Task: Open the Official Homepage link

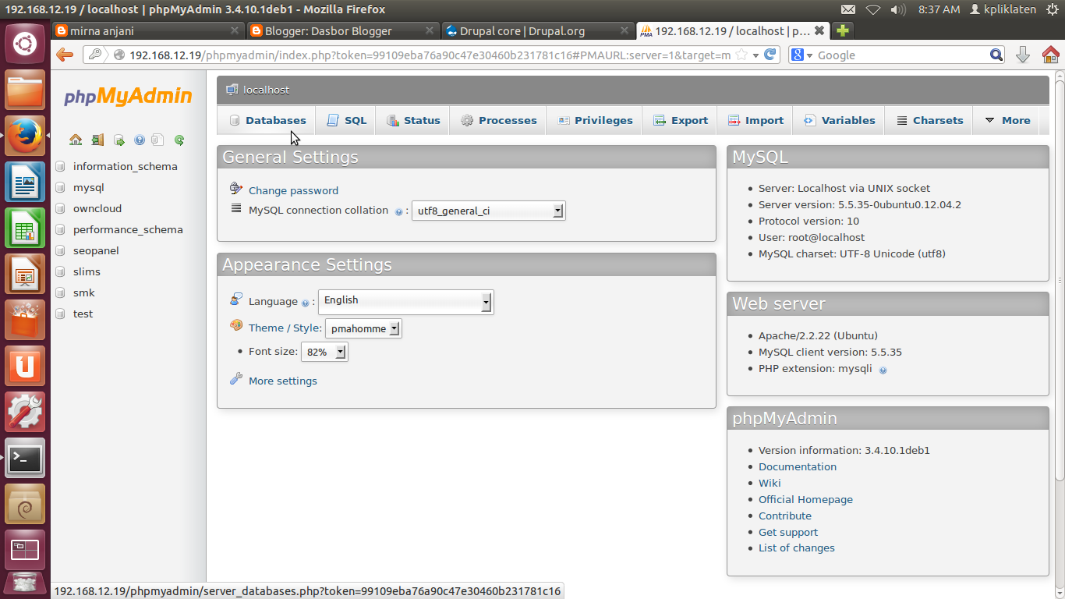Action: click(x=805, y=499)
